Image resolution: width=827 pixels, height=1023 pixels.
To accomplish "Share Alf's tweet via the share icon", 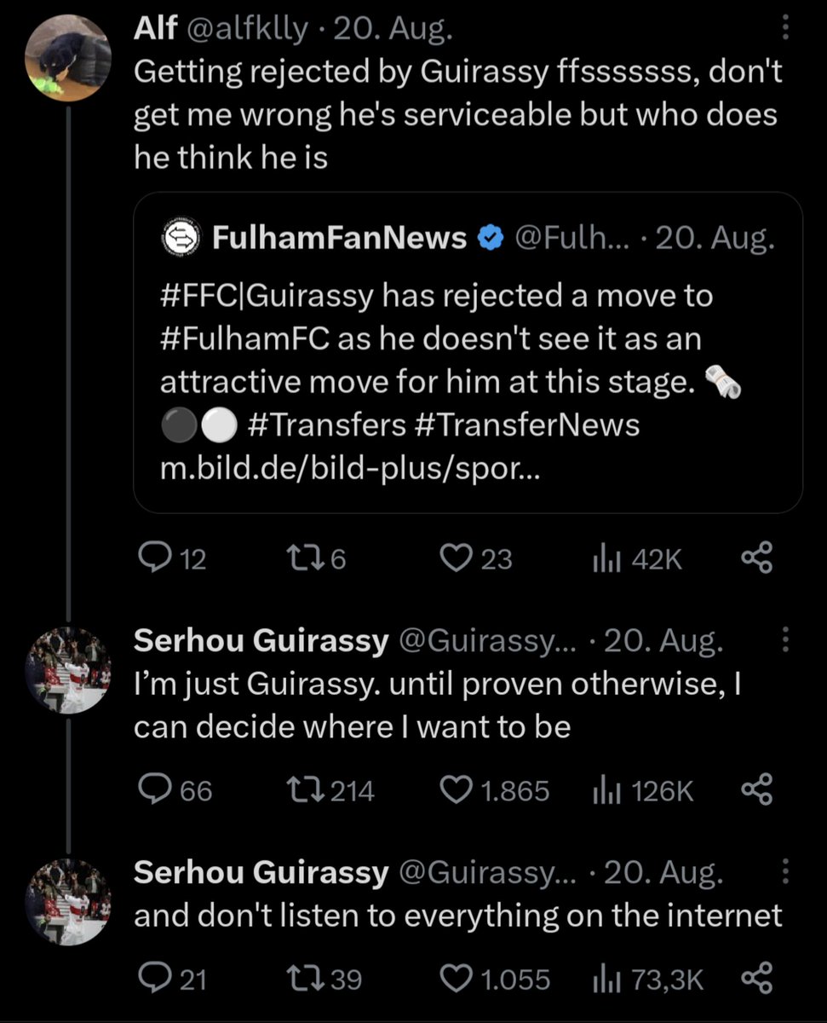I will point(757,558).
